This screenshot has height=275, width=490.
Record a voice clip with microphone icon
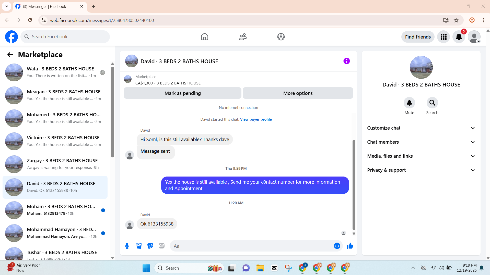pyautogui.click(x=127, y=246)
